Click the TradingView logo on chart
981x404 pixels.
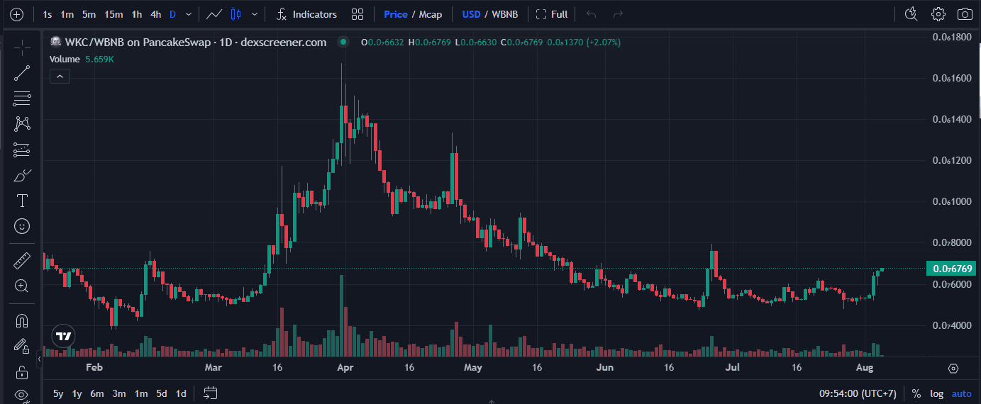point(64,336)
